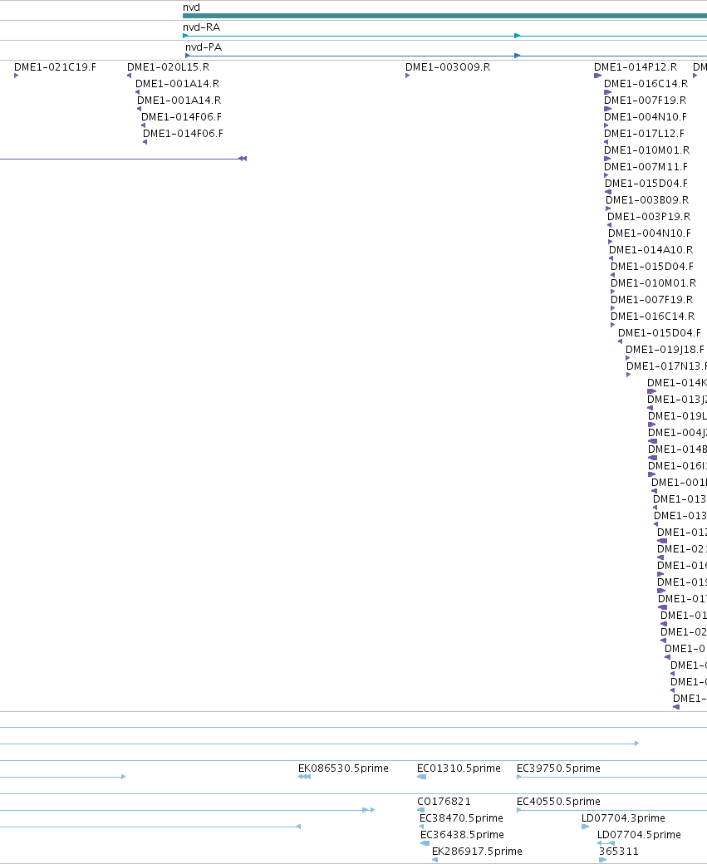Click the EC36438.5prime label

click(462, 834)
